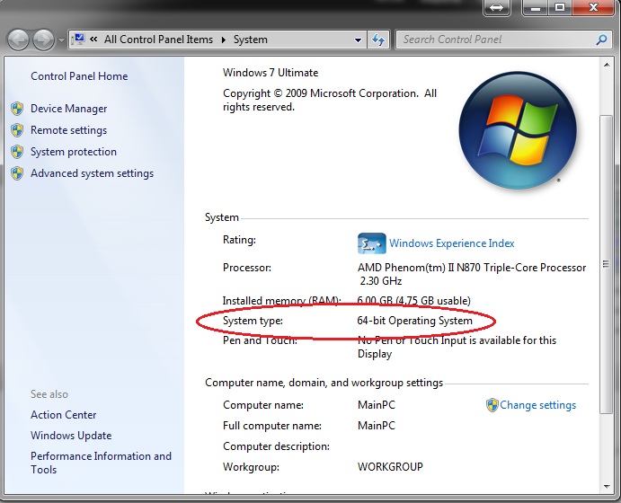Go to Control Panel Home
The width and height of the screenshot is (621, 503).
pyautogui.click(x=79, y=76)
